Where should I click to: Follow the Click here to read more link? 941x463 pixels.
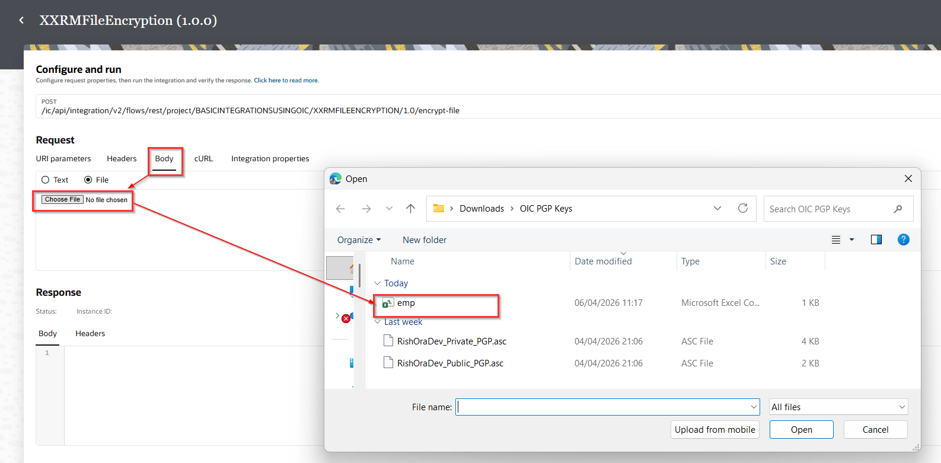[286, 81]
